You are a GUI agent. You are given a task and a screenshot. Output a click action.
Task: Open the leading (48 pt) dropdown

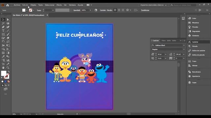(184, 54)
